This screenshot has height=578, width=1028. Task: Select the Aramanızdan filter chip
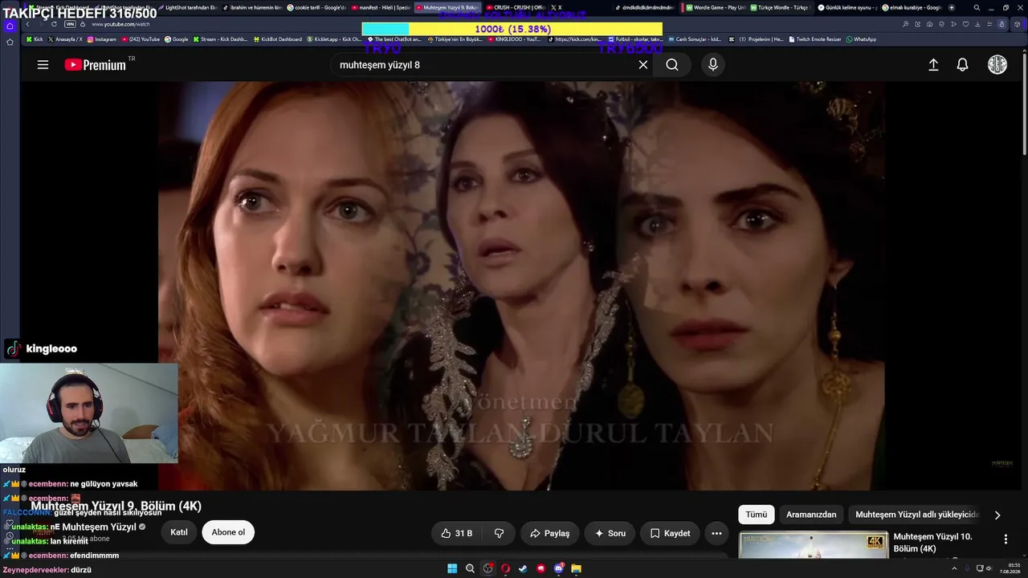(x=811, y=515)
